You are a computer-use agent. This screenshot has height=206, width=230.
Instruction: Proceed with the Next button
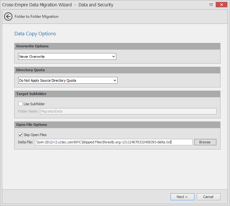pos(182,197)
